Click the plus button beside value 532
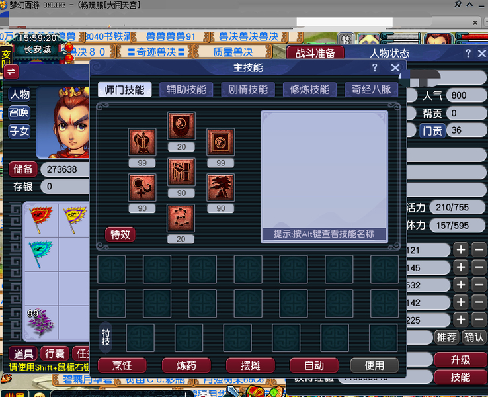Screen dimensions: 488x397 (x=461, y=285)
